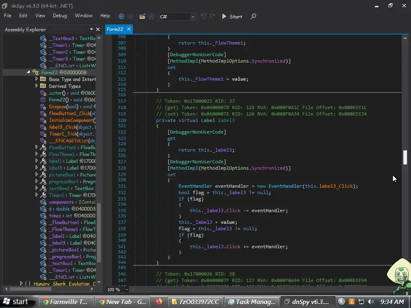Viewport: 411px width, 308px height.
Task: Close the Form22 tab
Action: pyautogui.click(x=129, y=29)
